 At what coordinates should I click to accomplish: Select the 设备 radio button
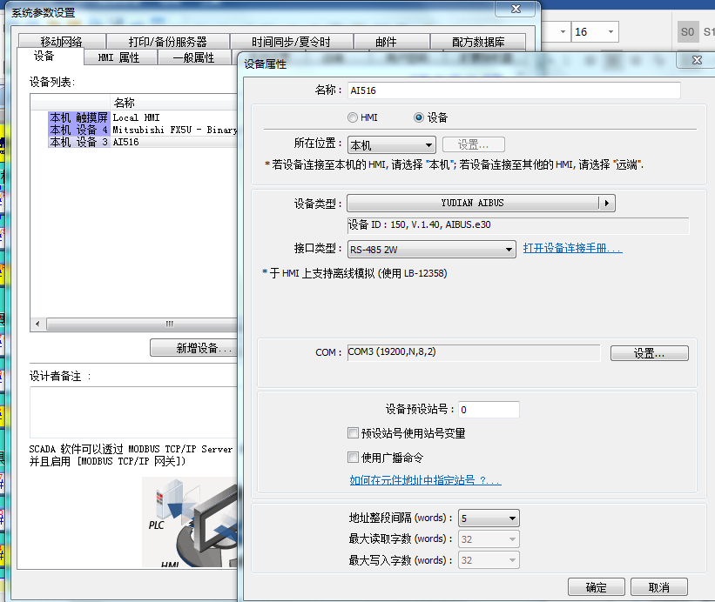tap(419, 117)
